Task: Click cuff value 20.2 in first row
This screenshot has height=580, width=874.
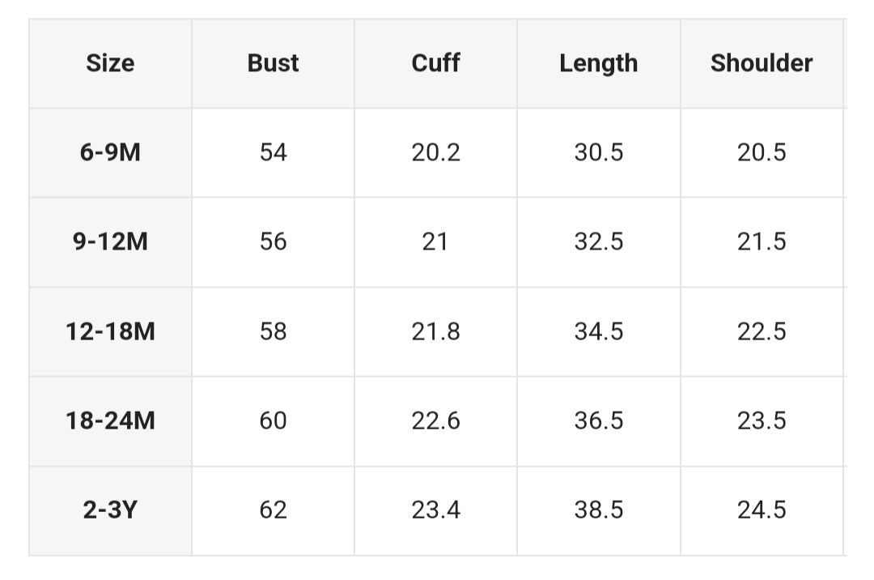Action: [435, 152]
